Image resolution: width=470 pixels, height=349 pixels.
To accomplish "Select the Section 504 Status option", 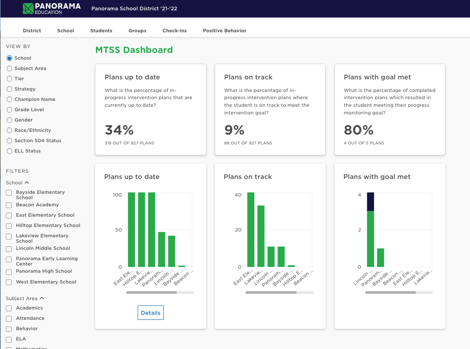I will coord(9,140).
